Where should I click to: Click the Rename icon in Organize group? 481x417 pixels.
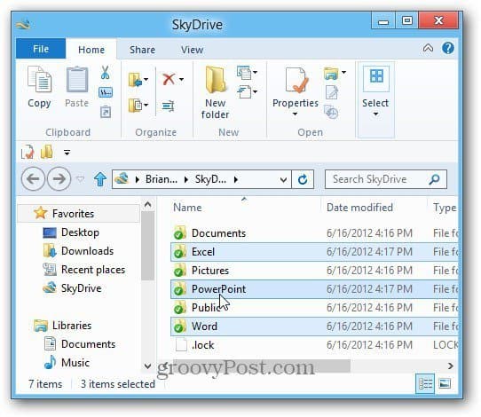coord(169,106)
